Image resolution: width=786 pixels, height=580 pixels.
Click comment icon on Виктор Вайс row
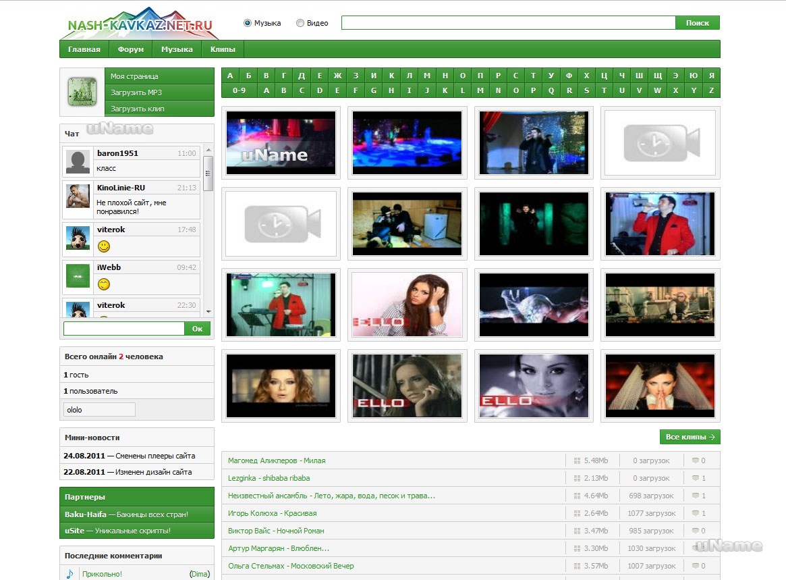click(696, 531)
